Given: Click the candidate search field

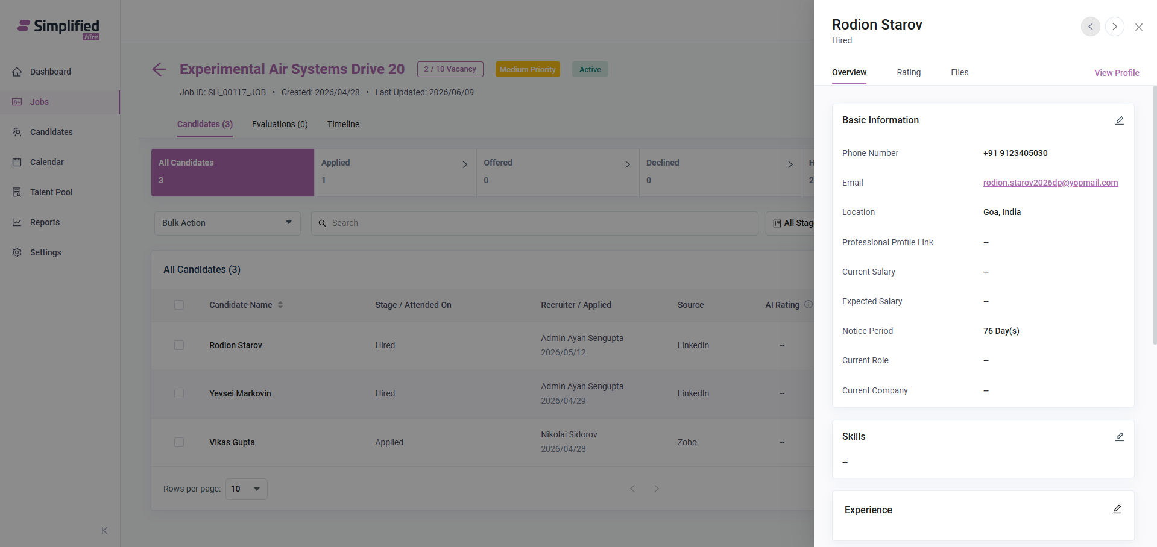Looking at the screenshot, I should (535, 223).
